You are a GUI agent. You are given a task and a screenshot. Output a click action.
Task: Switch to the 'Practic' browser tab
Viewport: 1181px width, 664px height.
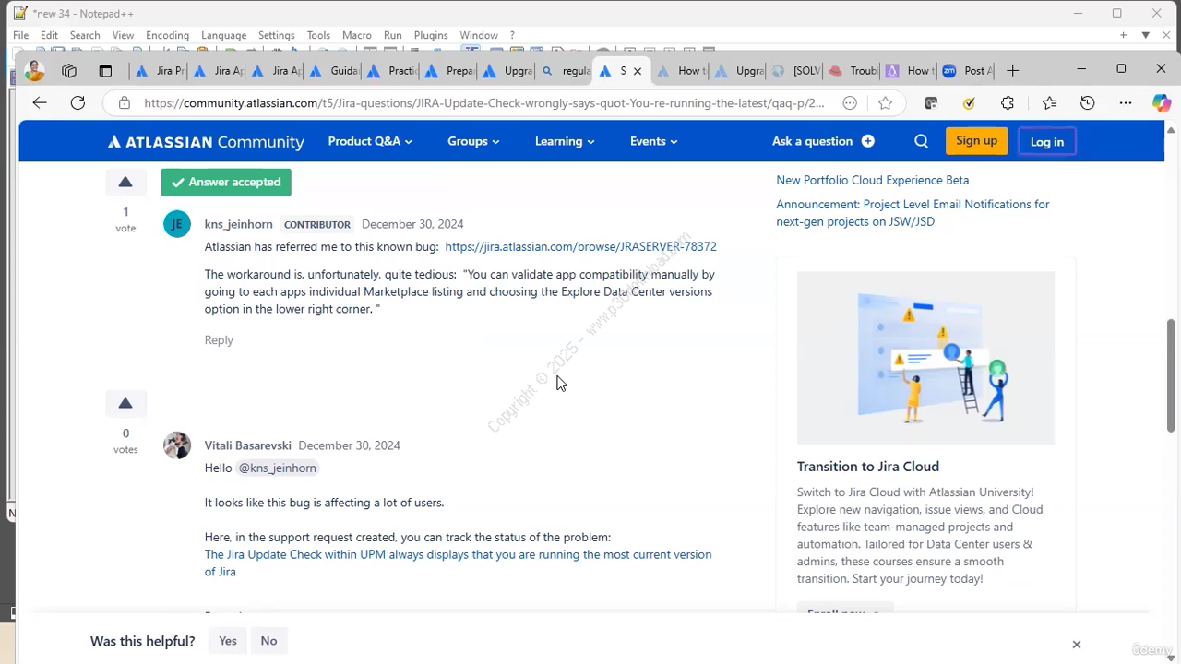pyautogui.click(x=392, y=71)
